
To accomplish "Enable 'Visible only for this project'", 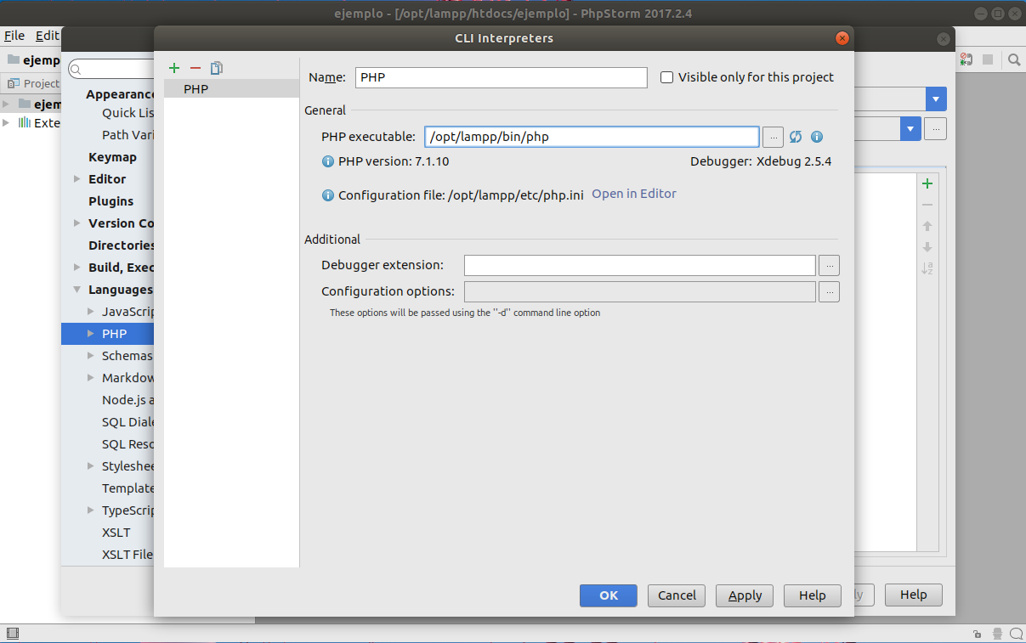I will point(666,76).
